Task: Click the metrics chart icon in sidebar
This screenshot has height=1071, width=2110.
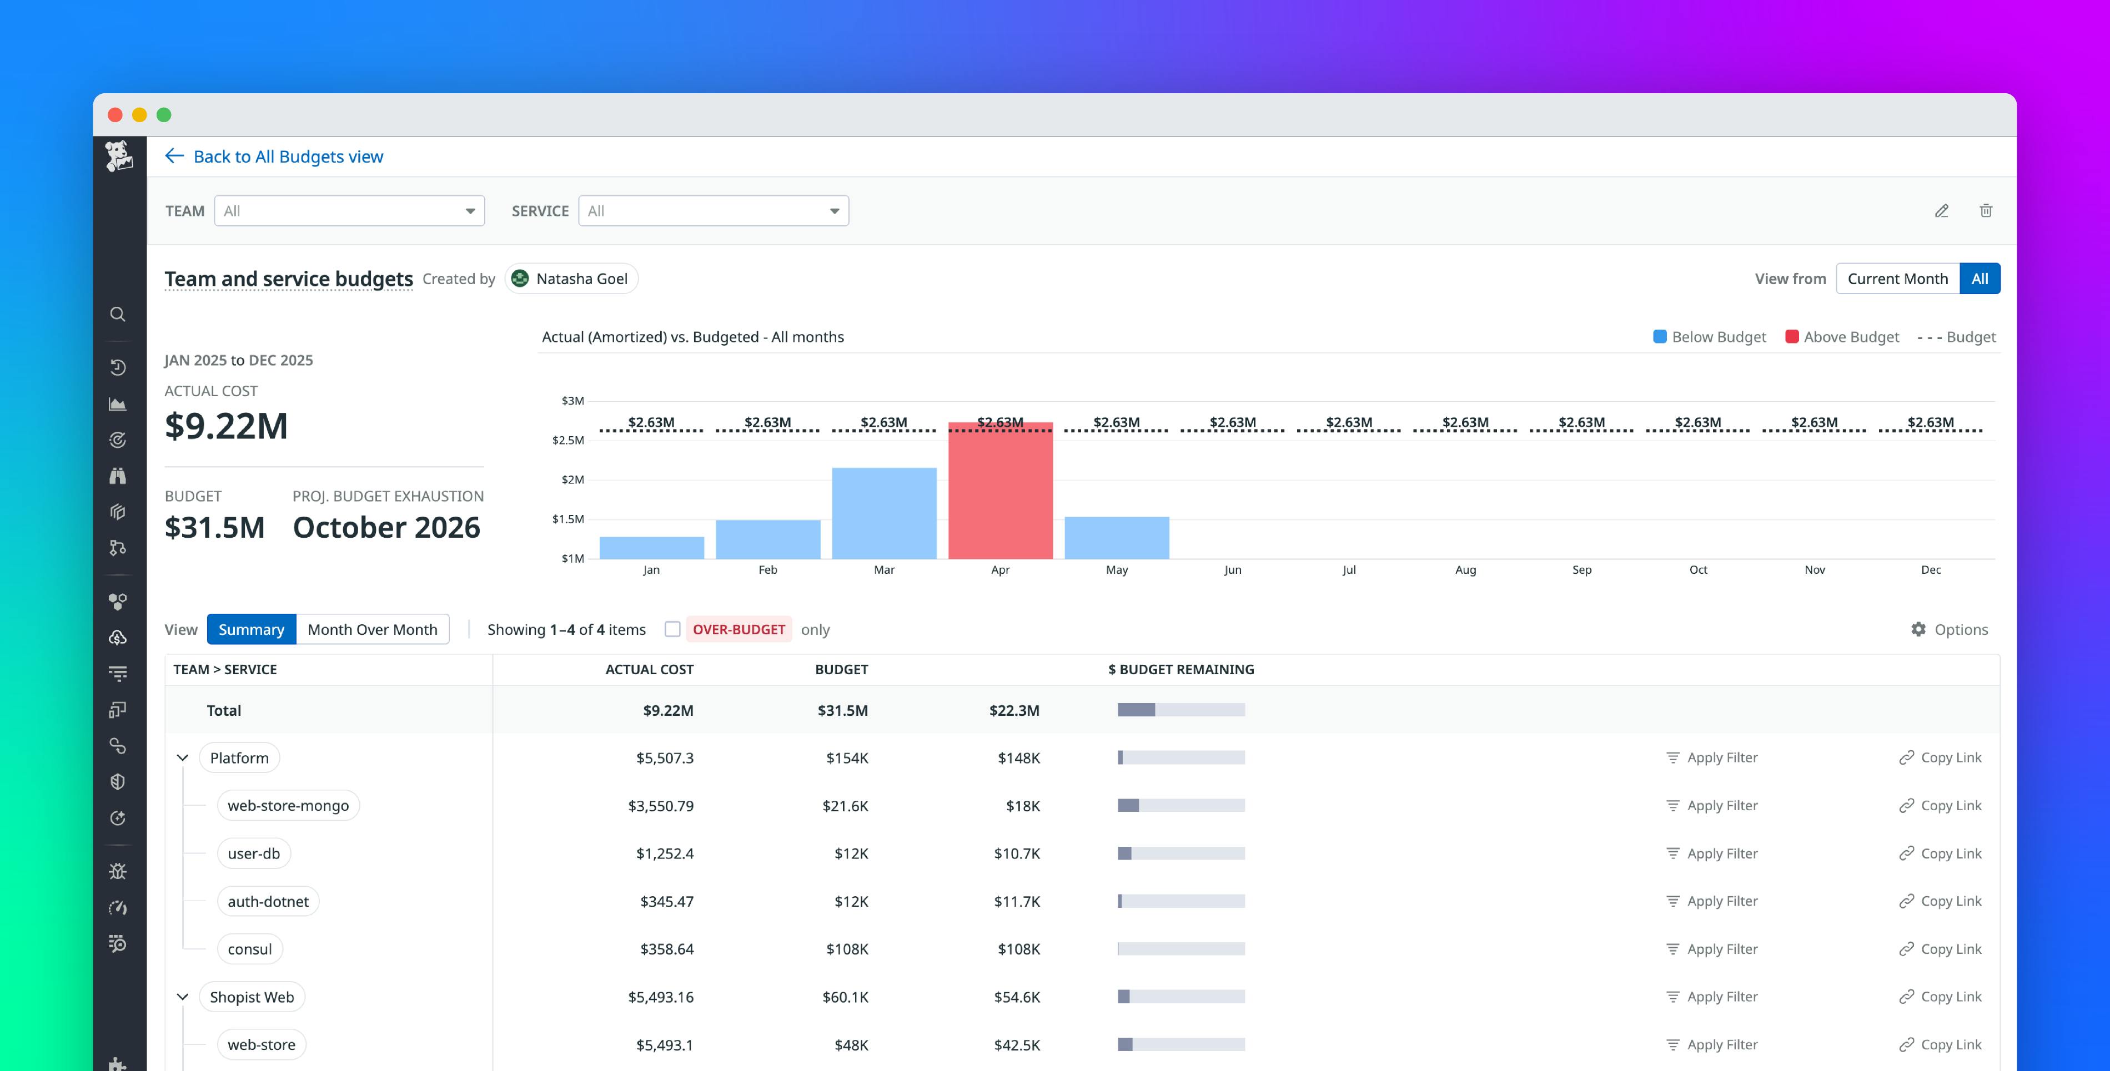Action: pos(117,403)
